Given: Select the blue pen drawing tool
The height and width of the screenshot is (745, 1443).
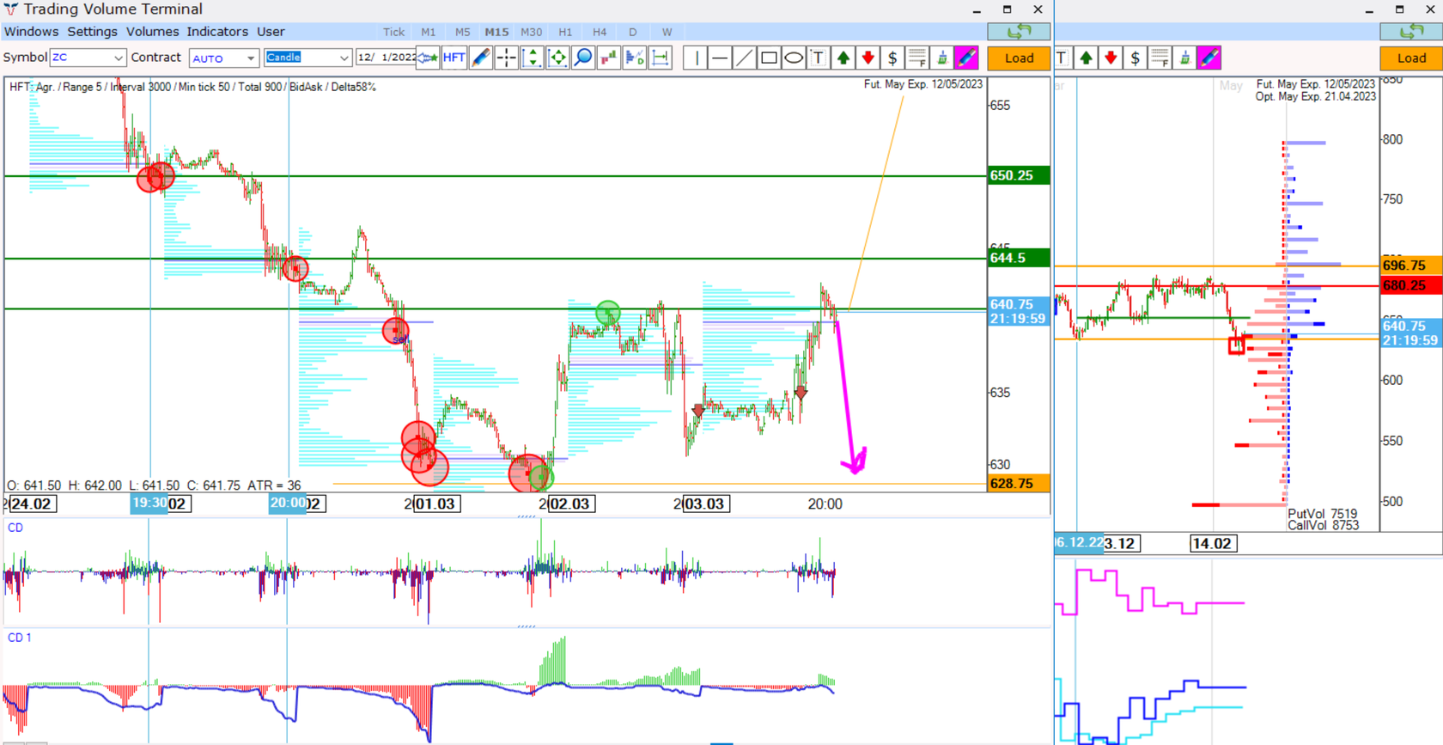Looking at the screenshot, I should 480,58.
